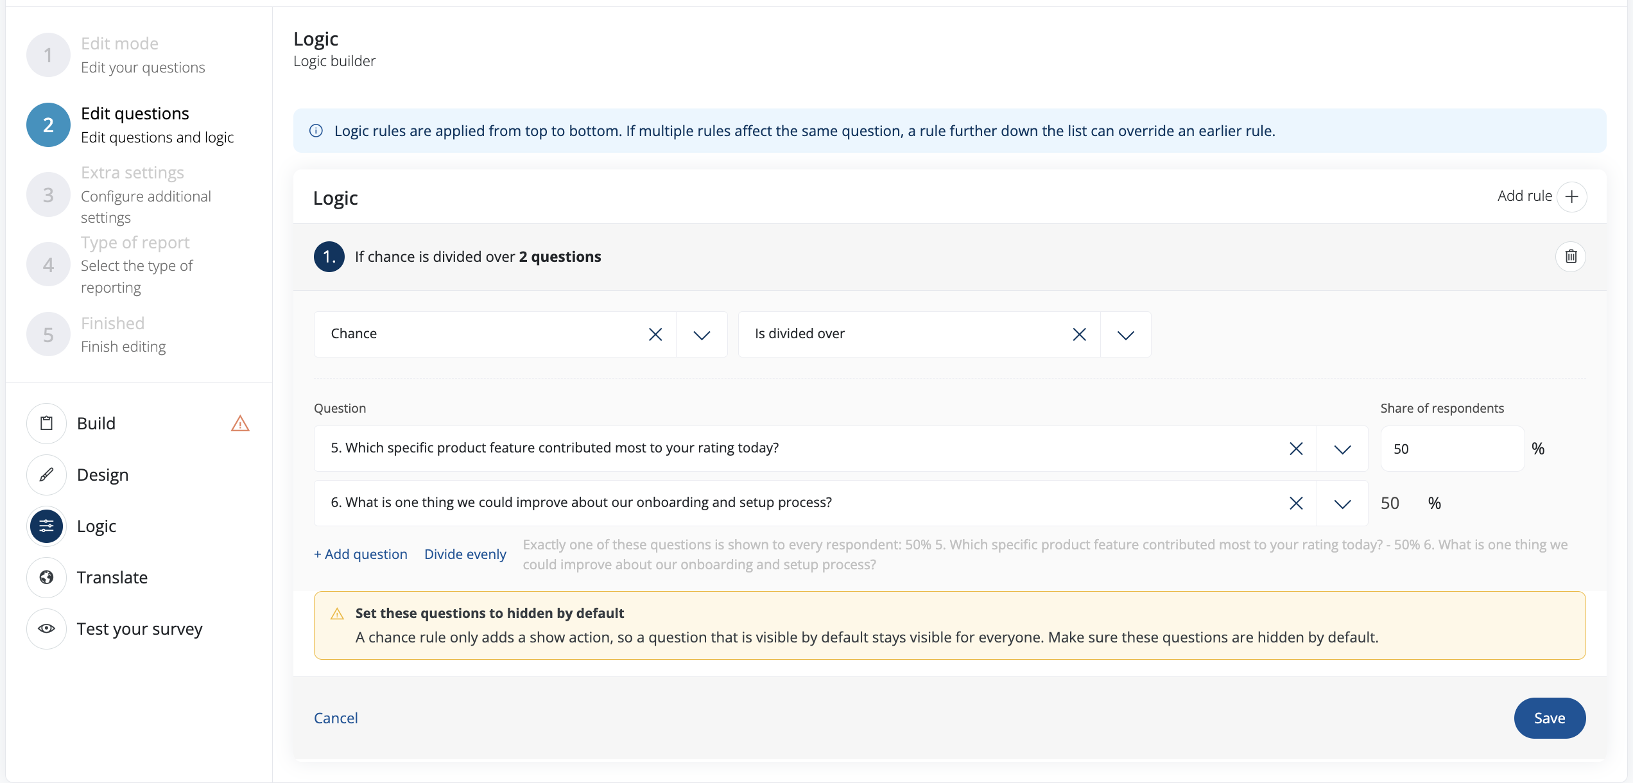Viewport: 1633px width, 783px height.
Task: Delete rule 1 with trash icon
Action: [x=1571, y=257]
